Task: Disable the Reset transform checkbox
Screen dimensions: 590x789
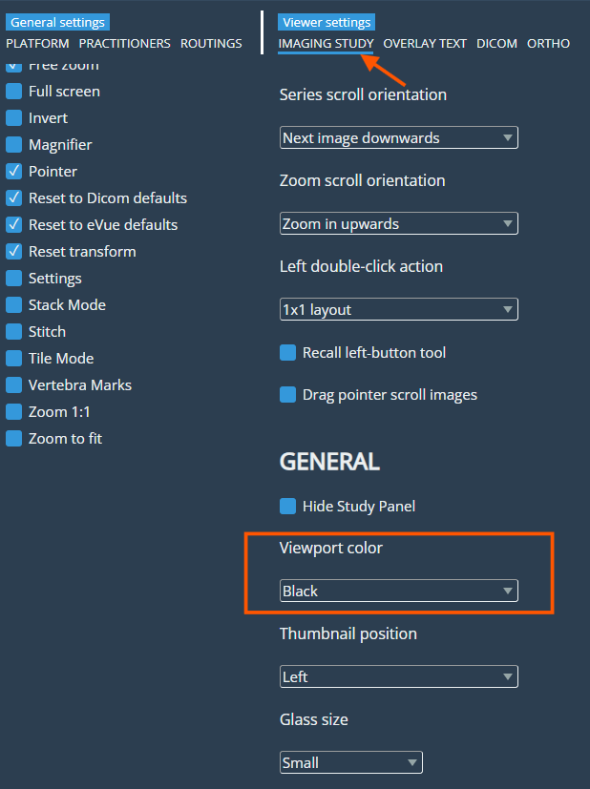Action: click(13, 252)
